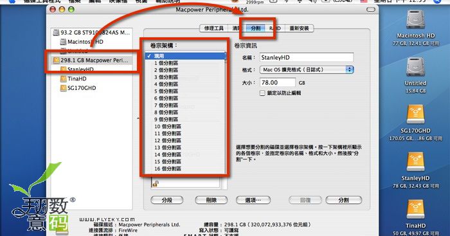Select 93.2 GB ST internal disk in sidebar
The image size is (450, 236).
(x=91, y=32)
